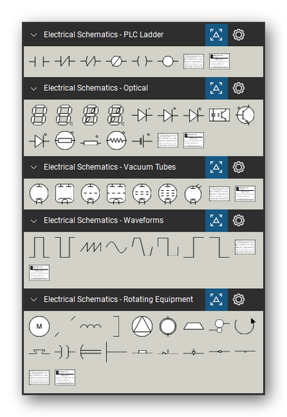Viewport: 287px width, 417px height.
Task: Open settings gear for Optical
Action: (239, 88)
